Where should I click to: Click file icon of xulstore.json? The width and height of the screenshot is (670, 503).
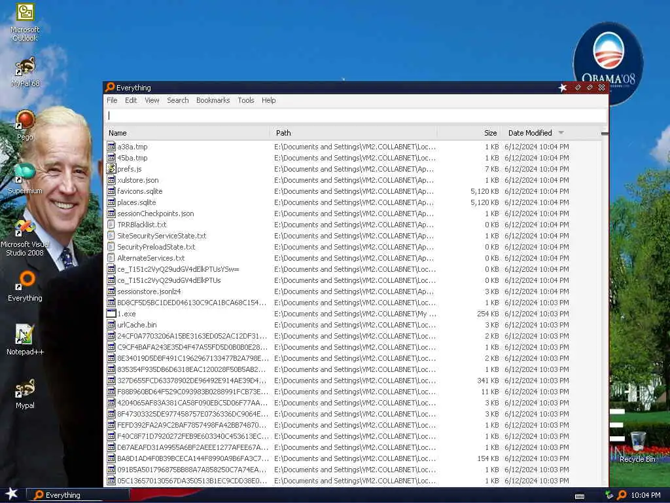point(111,180)
